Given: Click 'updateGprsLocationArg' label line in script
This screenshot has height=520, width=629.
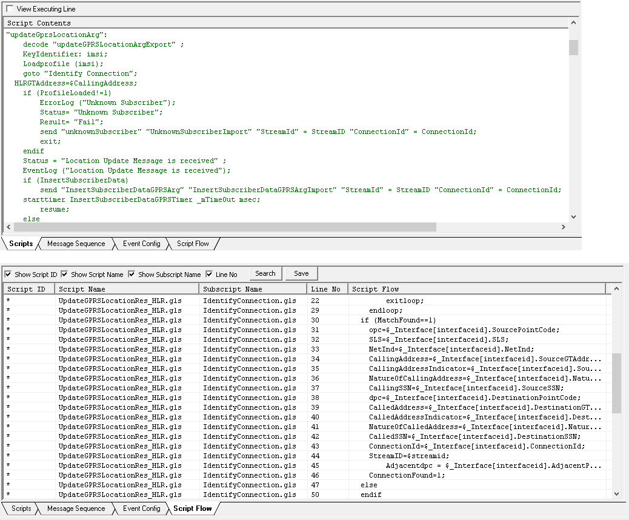Looking at the screenshot, I should pyautogui.click(x=56, y=35).
